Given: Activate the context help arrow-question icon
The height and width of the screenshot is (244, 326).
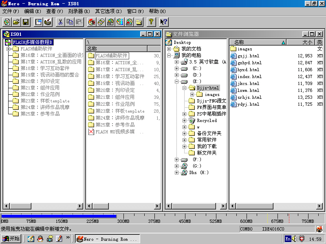Looking at the screenshot, I should click(164, 22).
